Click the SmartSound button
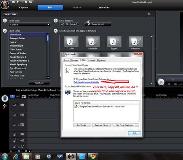Screen dimensions: 183x160 coord(98,24)
